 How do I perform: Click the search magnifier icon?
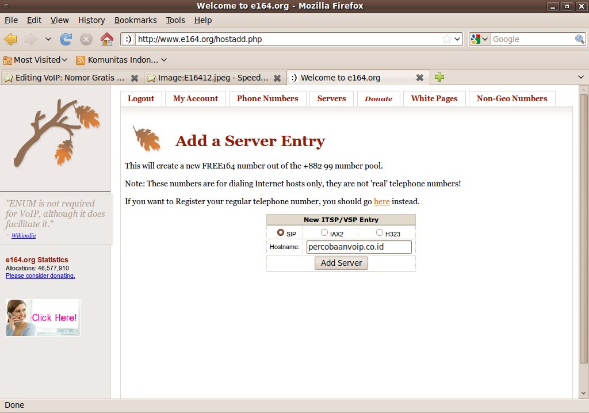pyautogui.click(x=580, y=39)
